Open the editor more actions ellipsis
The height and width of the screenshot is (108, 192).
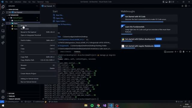pos(189,6)
